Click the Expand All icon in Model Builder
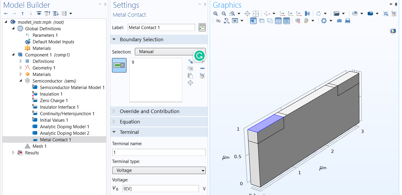The height and width of the screenshot is (195, 402). point(56,14)
